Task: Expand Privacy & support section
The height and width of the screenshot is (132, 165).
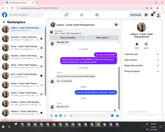Action: point(142,71)
